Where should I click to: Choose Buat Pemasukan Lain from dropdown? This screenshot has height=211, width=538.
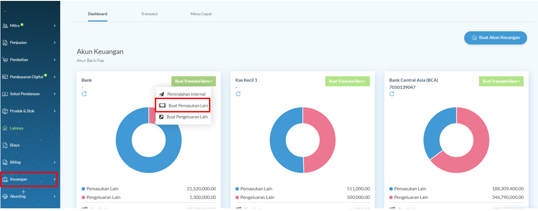(183, 106)
